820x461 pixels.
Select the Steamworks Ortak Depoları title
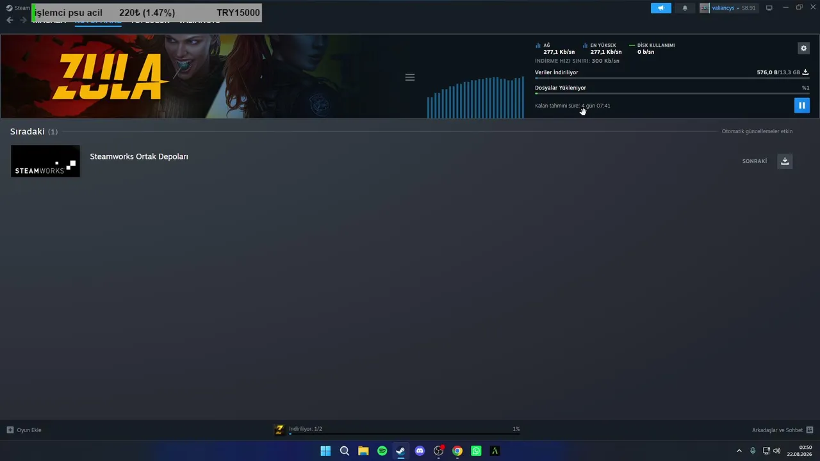pyautogui.click(x=139, y=156)
